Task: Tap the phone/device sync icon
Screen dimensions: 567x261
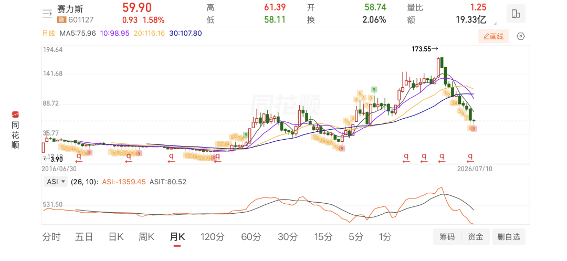Action: point(516,14)
